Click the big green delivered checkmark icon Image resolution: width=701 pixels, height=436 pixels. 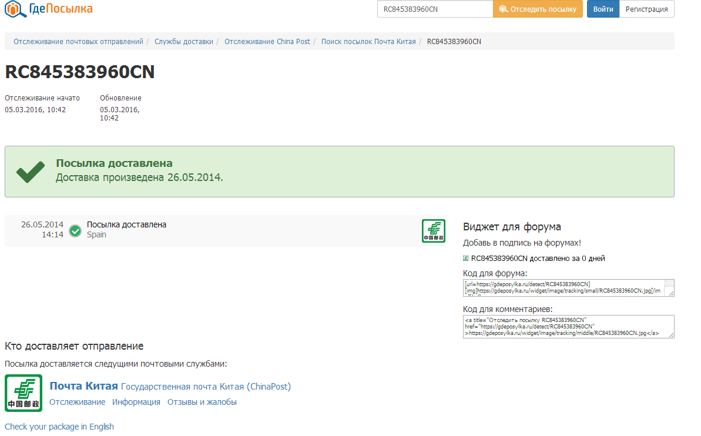point(31,172)
